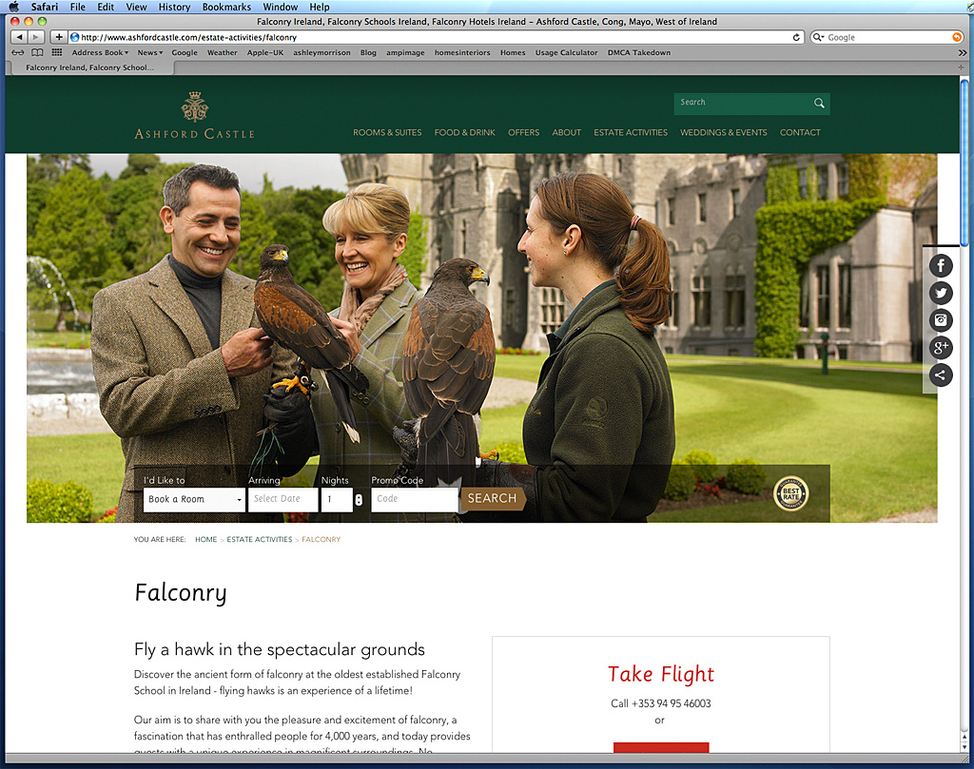974x769 pixels.
Task: Reload the page with refresh icon
Action: click(797, 37)
